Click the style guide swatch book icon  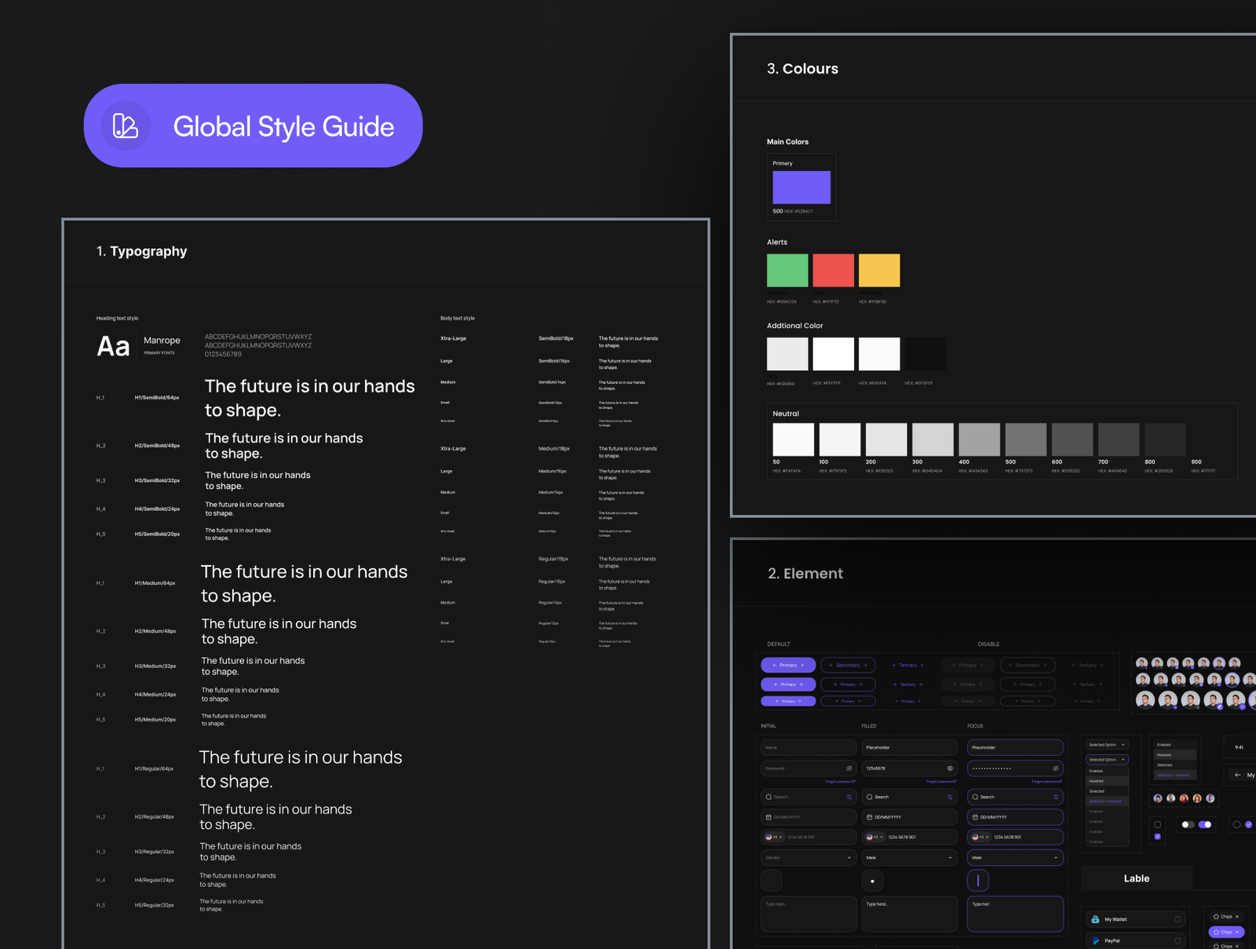[126, 126]
